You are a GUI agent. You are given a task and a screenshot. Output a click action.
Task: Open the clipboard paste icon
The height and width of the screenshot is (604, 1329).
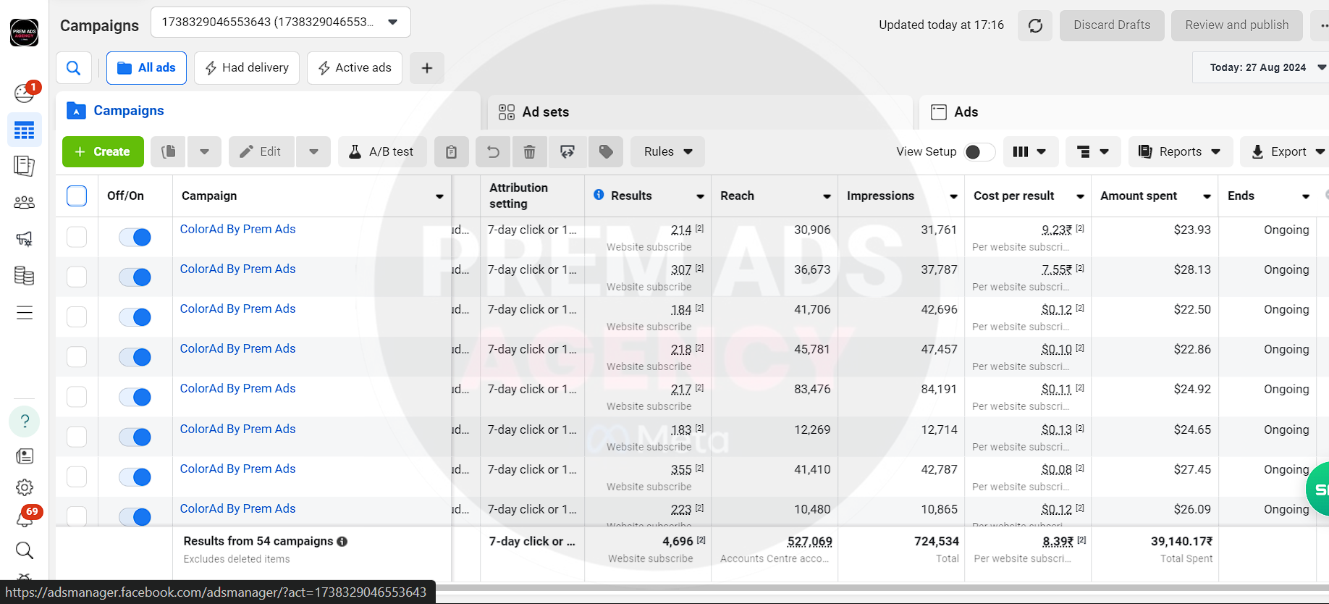(451, 151)
